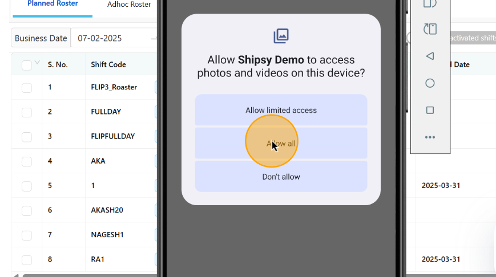Toggle the select-all header checkbox
496x277 pixels.
click(x=27, y=66)
